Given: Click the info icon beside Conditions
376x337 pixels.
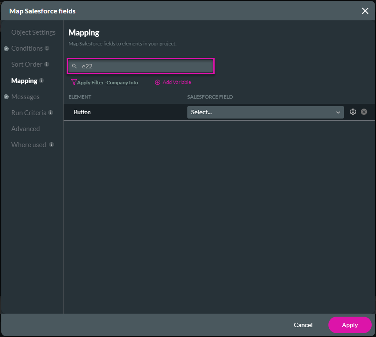Looking at the screenshot, I should pos(47,48).
